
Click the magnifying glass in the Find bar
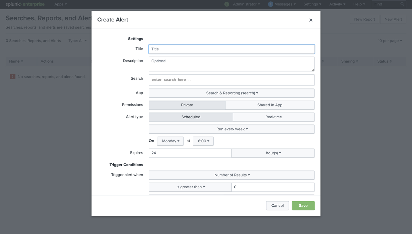click(x=402, y=4)
